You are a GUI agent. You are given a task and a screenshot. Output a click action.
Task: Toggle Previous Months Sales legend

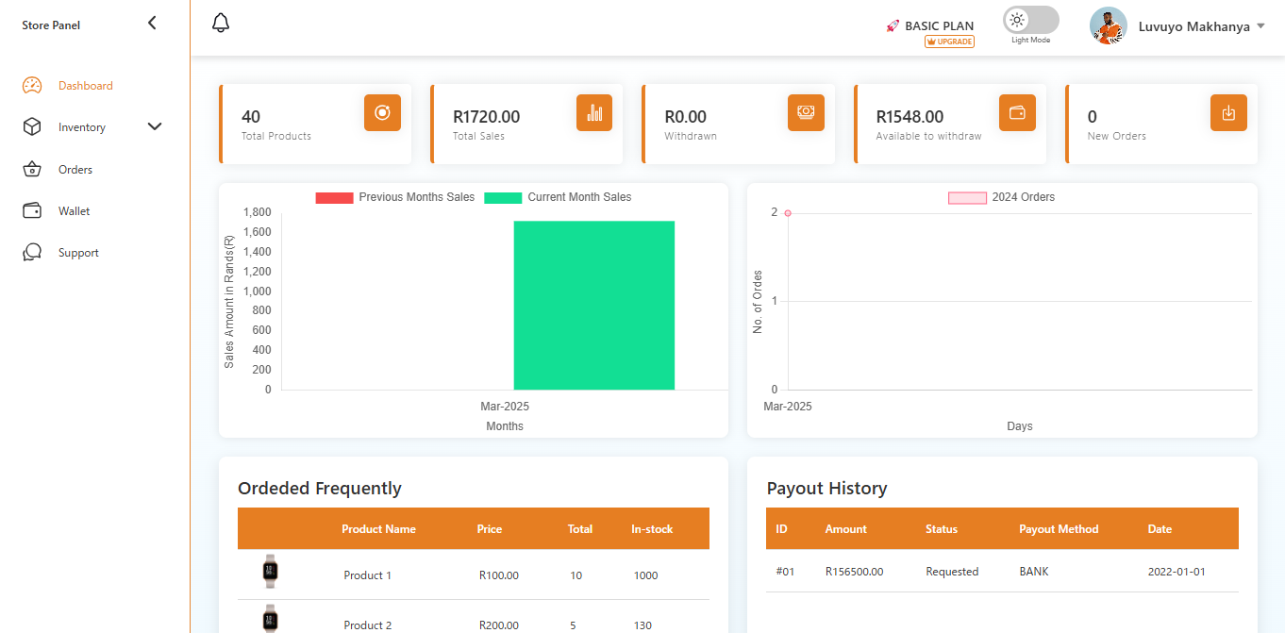click(x=394, y=197)
